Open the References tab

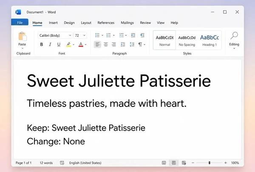coord(106,23)
